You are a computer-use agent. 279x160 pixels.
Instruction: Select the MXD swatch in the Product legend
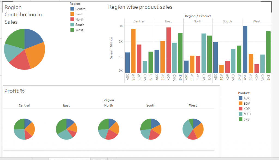(x=241, y=114)
